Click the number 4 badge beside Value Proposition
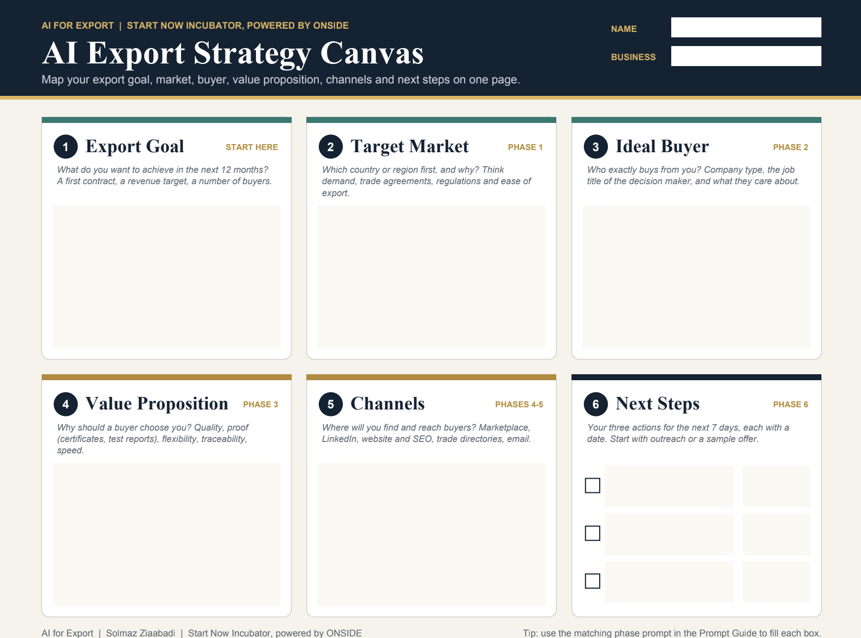Viewport: 861px width, 638px height. click(x=66, y=404)
